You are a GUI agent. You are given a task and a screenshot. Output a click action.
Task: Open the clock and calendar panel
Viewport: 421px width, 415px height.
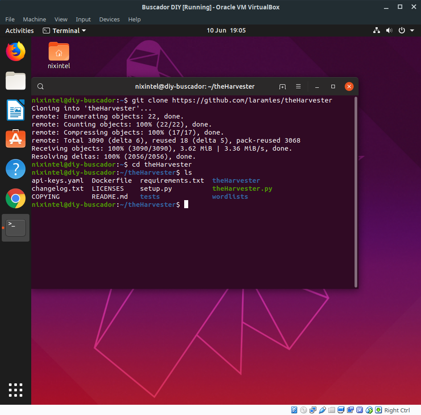tap(226, 30)
